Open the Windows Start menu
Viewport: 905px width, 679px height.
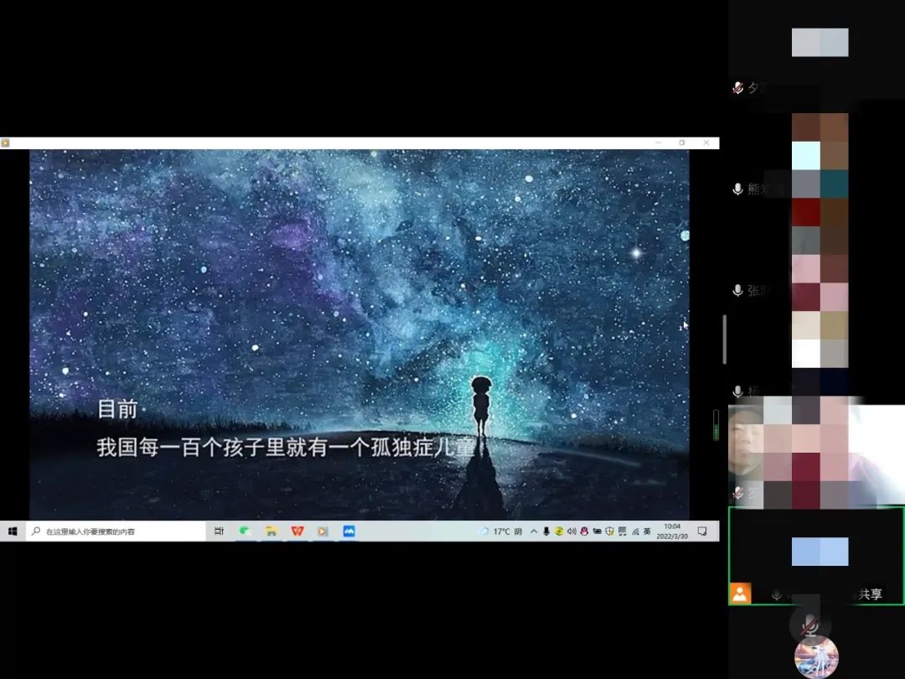pos(13,531)
